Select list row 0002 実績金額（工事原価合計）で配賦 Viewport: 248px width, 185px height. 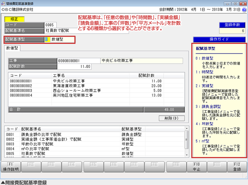[x=95, y=139]
